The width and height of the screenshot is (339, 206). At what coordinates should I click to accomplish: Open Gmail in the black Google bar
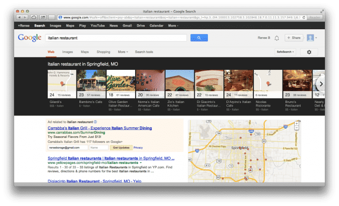click(127, 26)
